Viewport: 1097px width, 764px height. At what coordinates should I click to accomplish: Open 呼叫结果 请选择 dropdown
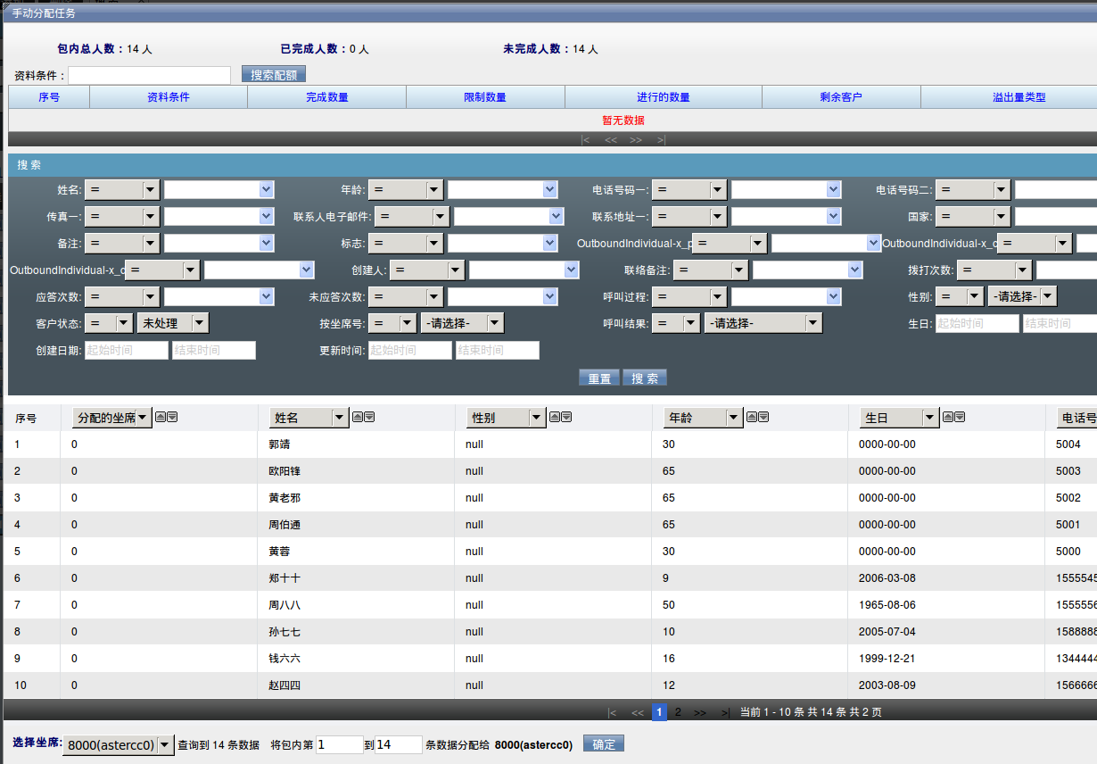[763, 323]
